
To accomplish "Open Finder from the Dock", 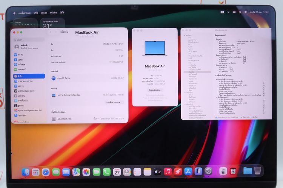I will click(26, 172).
